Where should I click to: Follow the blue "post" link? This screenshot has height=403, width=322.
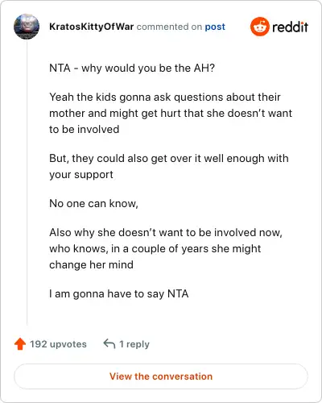coord(215,27)
